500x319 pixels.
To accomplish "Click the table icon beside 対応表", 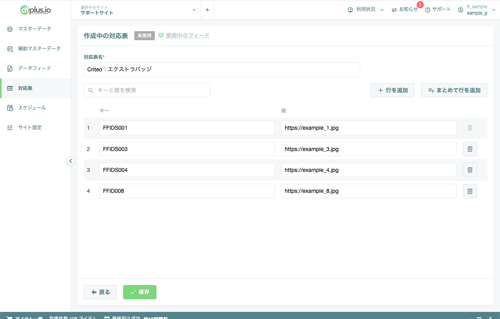I will tap(10, 88).
